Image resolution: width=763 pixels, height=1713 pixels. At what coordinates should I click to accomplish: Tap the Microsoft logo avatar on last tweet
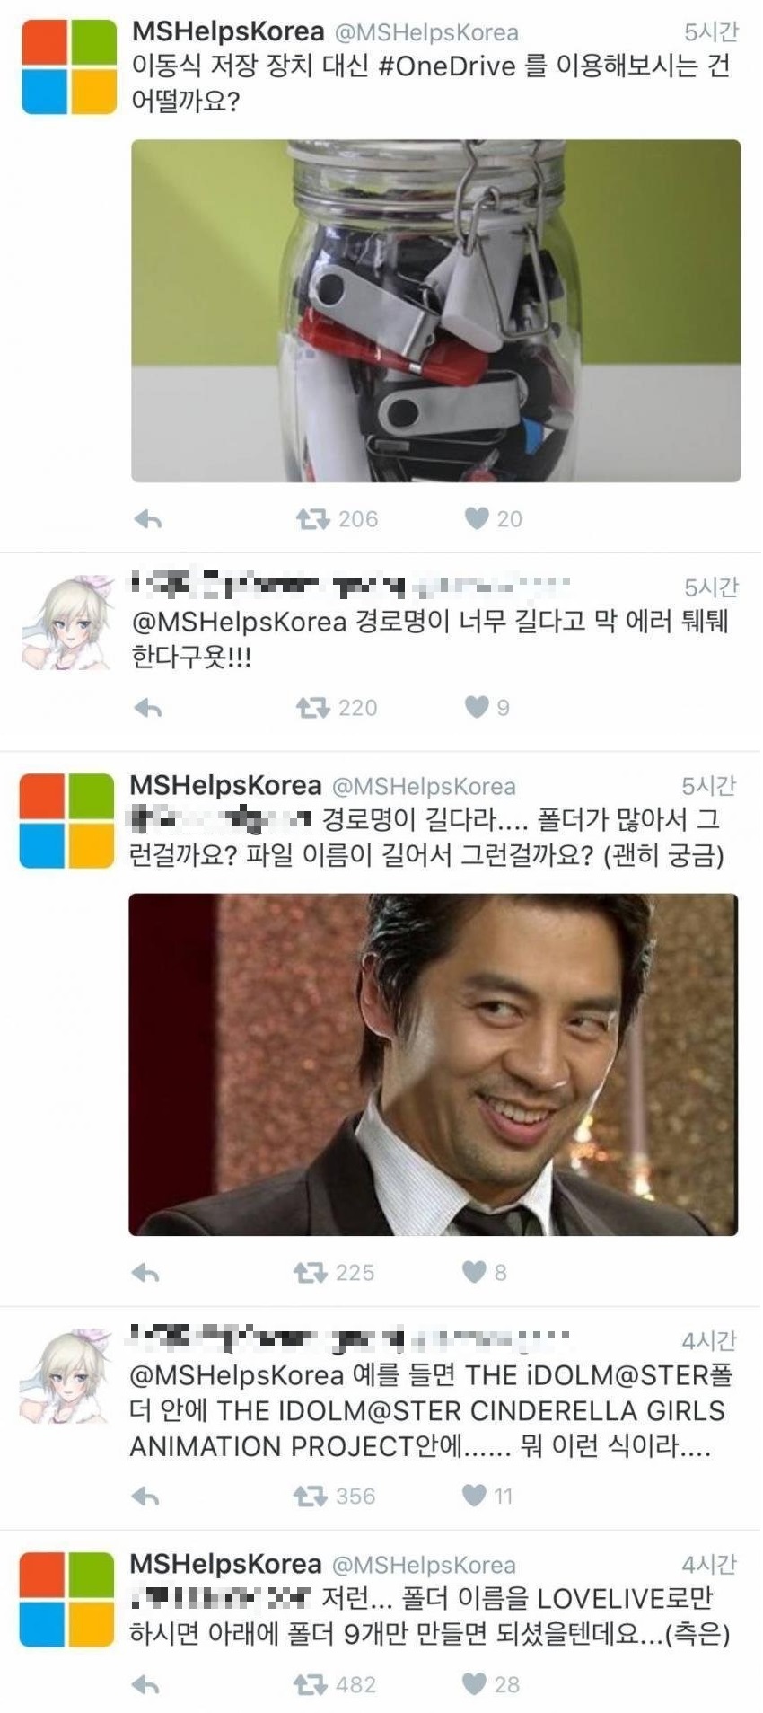pos(66,1599)
